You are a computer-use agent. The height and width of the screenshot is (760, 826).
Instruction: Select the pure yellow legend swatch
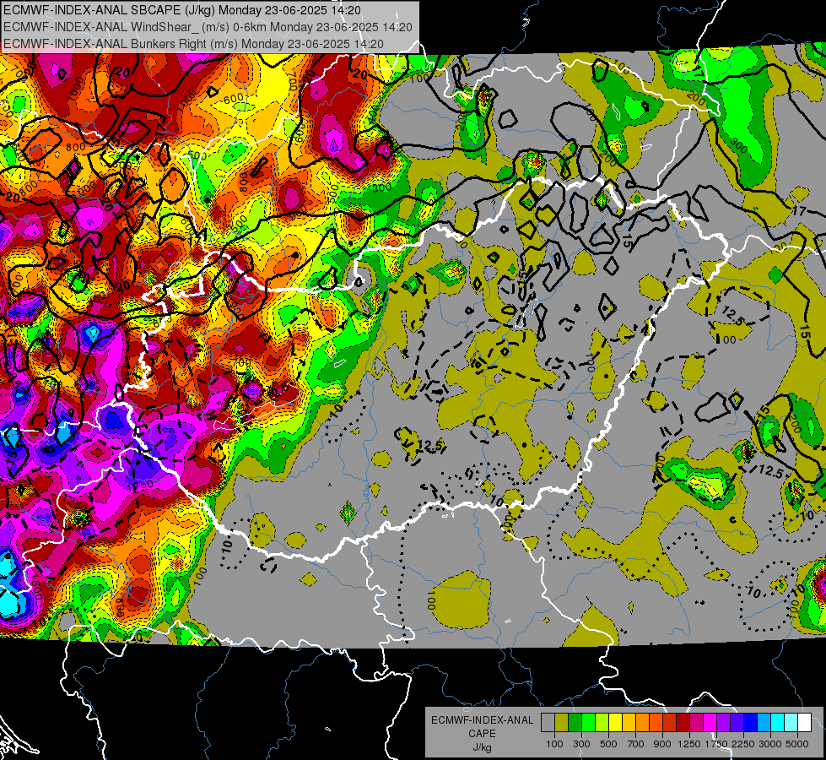pos(616,723)
